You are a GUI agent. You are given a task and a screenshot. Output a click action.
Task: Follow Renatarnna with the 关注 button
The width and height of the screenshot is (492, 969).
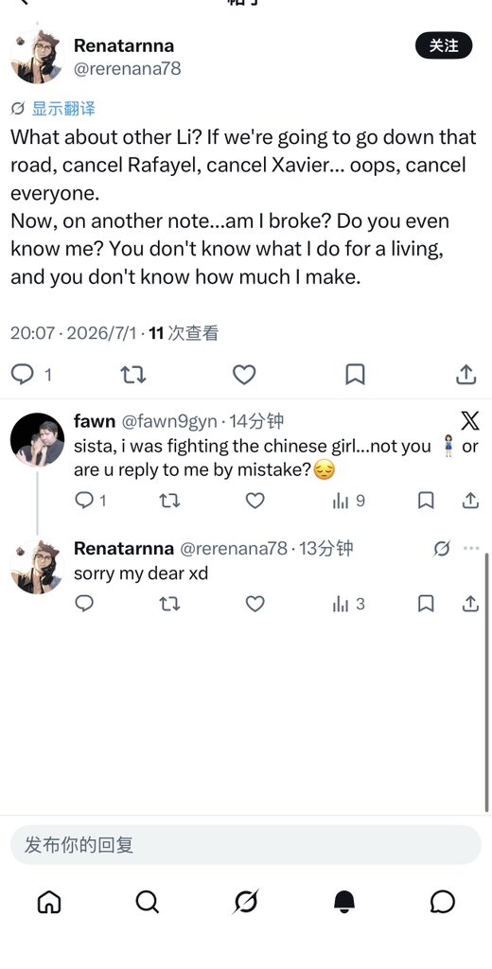tap(444, 45)
